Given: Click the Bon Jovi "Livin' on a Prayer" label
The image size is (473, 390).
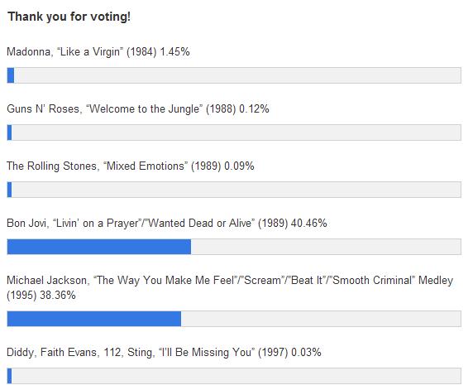Looking at the screenshot, I should [147, 223].
